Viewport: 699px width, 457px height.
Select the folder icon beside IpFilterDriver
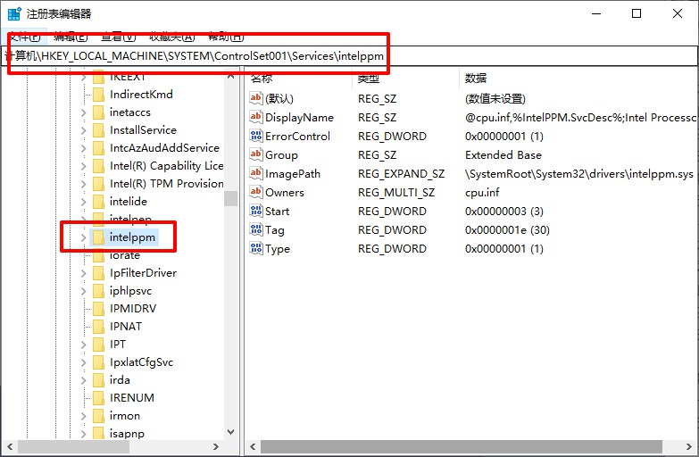[98, 273]
